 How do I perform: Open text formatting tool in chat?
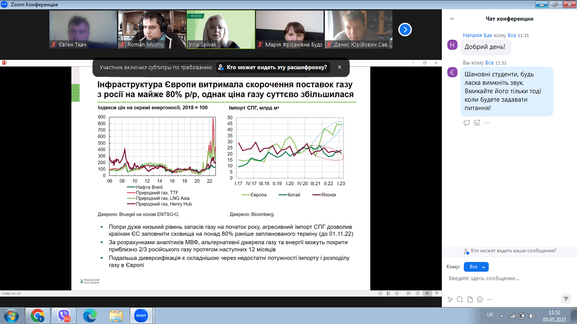pyautogui.click(x=450, y=300)
